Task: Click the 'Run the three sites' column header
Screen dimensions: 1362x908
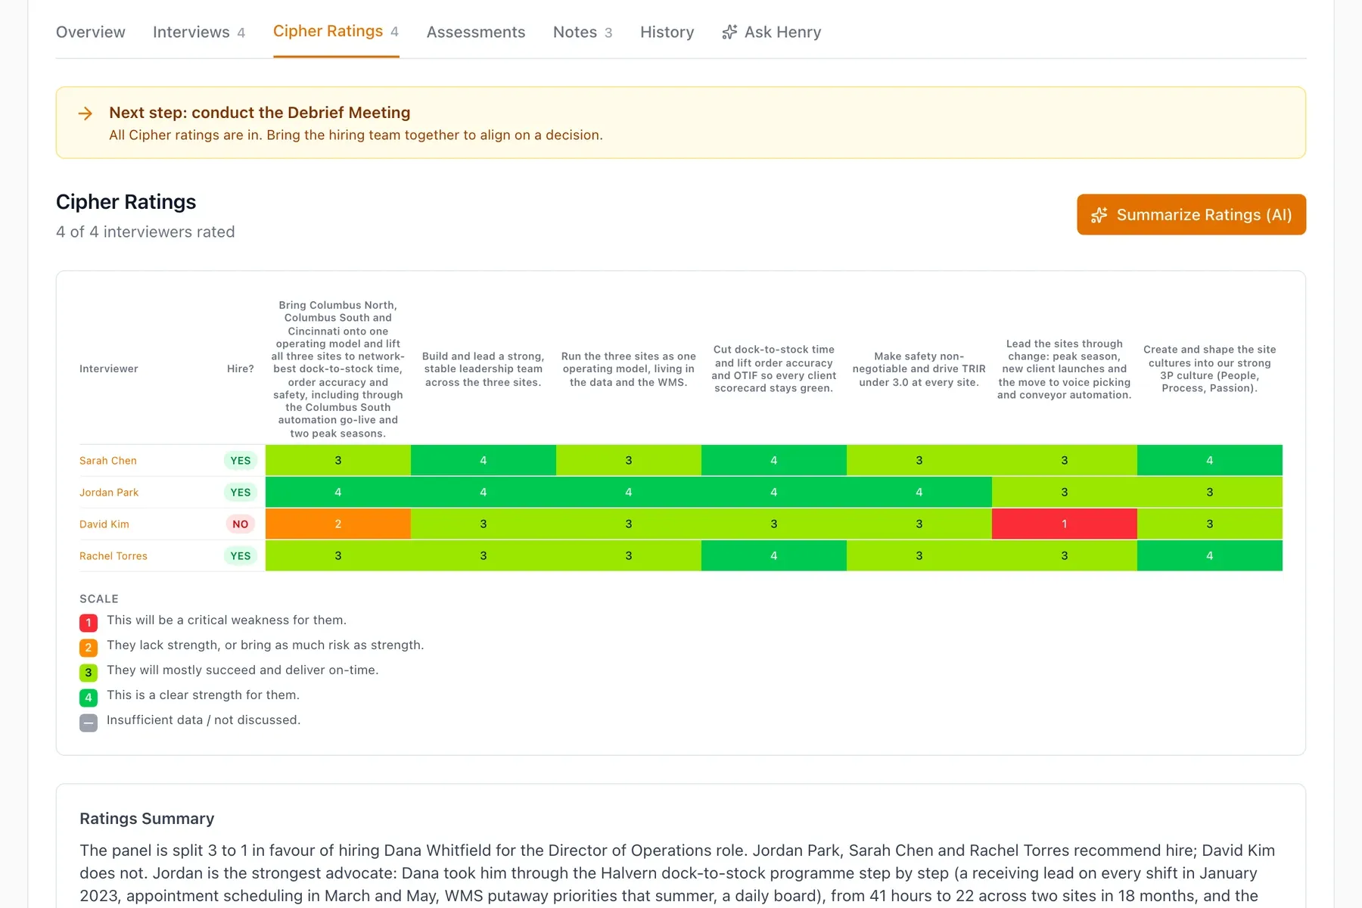Action: point(629,369)
